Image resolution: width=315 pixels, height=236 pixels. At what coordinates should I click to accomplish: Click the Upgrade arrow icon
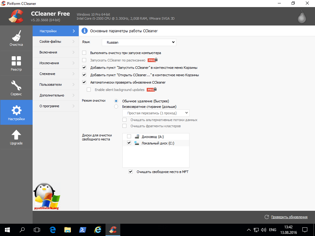[16, 135]
